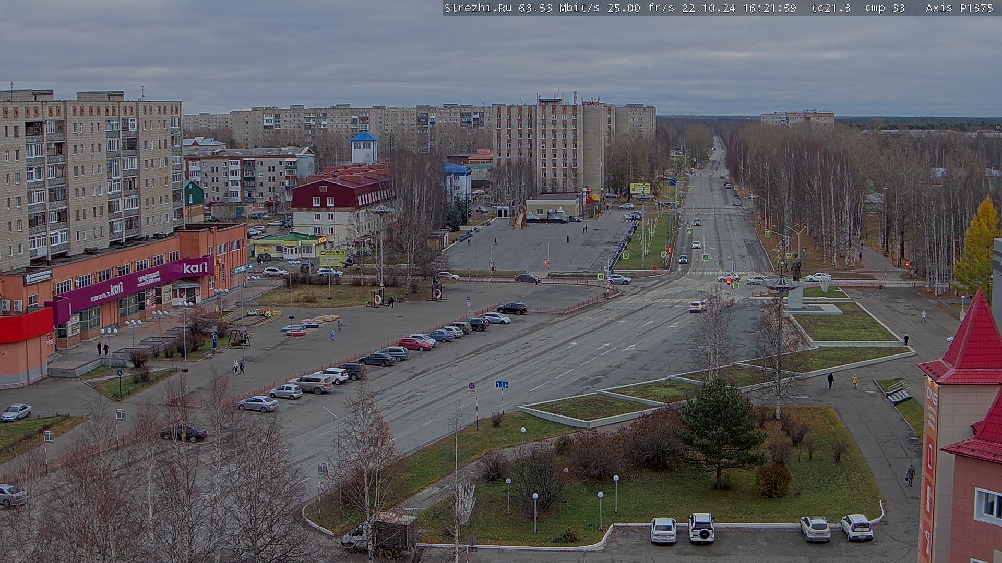Select the Axis P1375 camera model text
Viewport: 1002px width, 563px height.
coord(959,8)
